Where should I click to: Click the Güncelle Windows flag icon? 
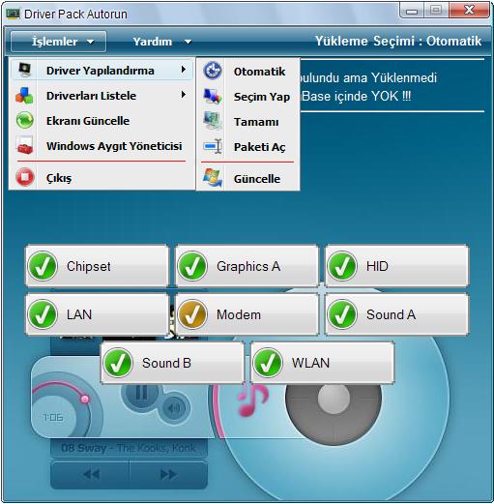pos(213,178)
